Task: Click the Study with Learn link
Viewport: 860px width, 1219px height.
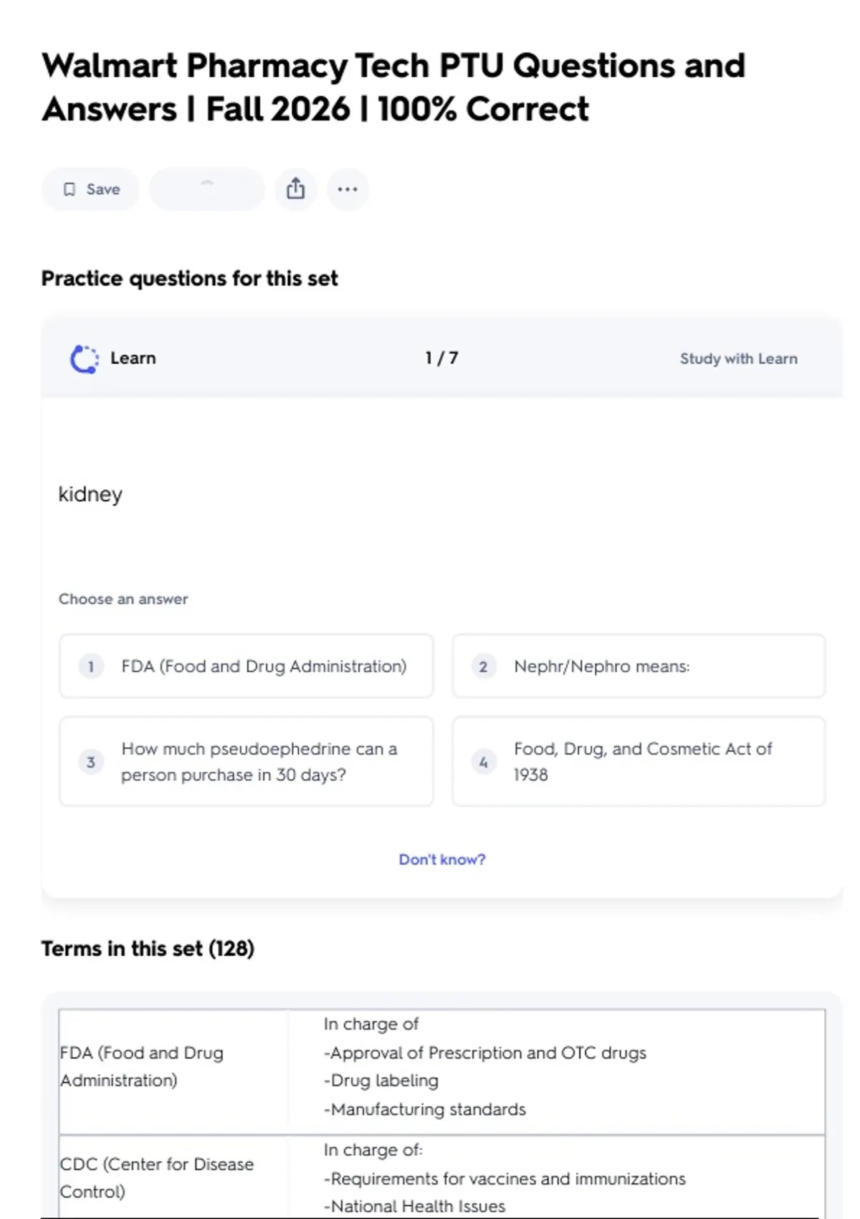Action: click(x=738, y=359)
